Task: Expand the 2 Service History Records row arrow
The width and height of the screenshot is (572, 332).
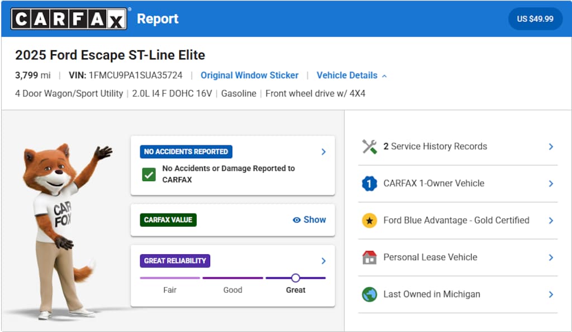Action: [x=551, y=146]
